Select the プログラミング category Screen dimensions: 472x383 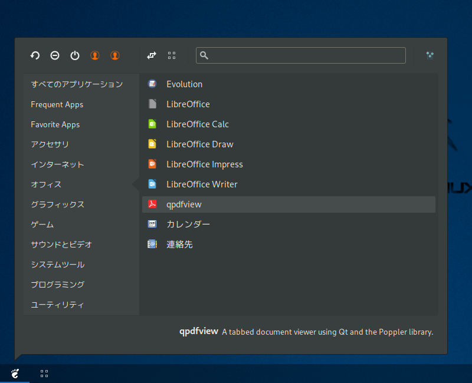[x=81, y=285]
